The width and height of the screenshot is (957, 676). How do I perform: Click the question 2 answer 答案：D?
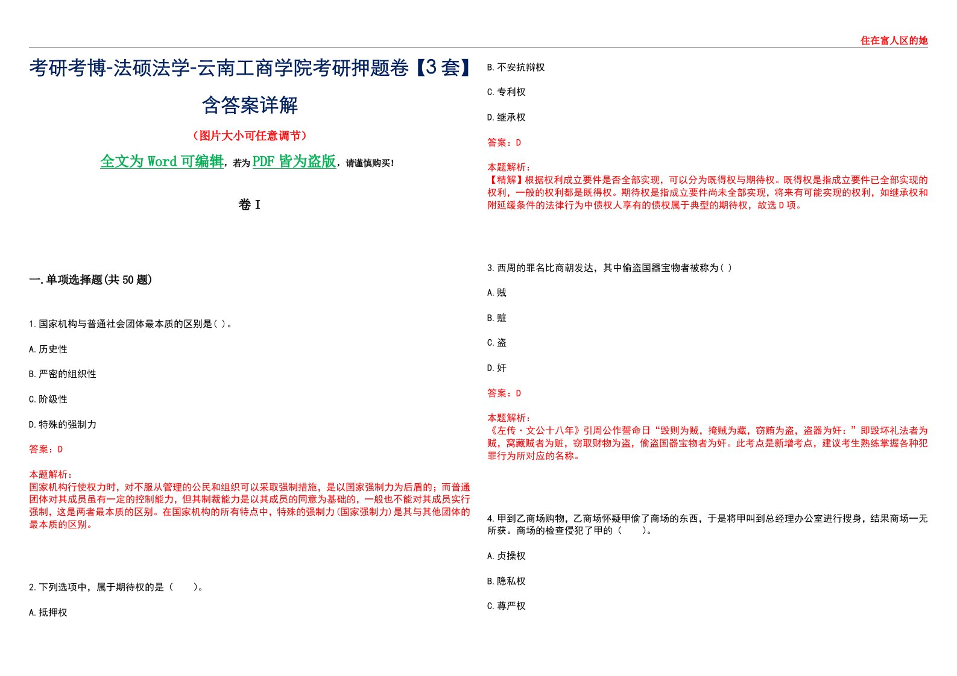[x=505, y=143]
